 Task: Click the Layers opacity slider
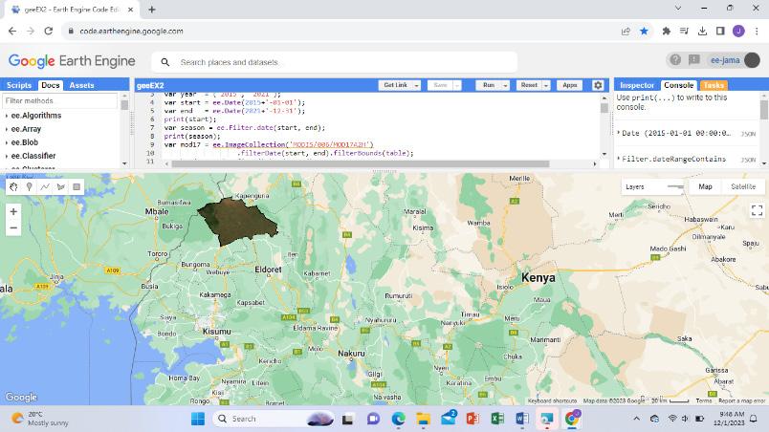675,186
